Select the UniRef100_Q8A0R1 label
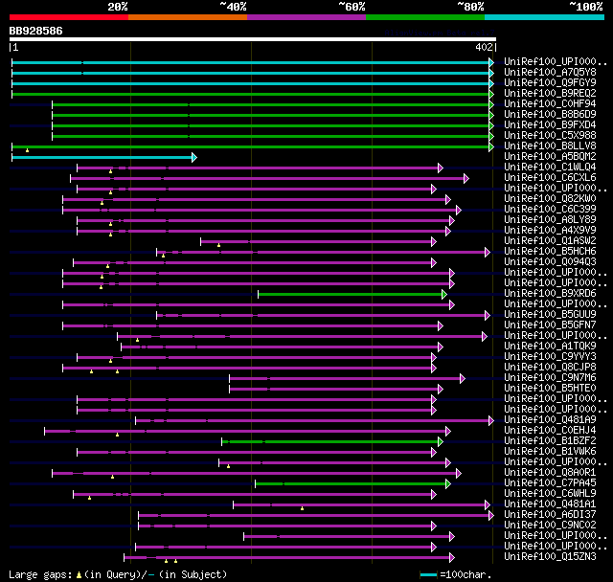 [x=550, y=473]
